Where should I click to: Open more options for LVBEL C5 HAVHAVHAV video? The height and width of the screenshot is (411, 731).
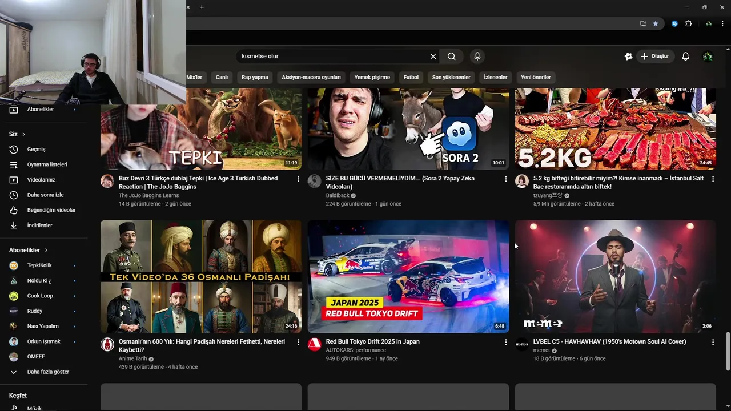point(713,342)
